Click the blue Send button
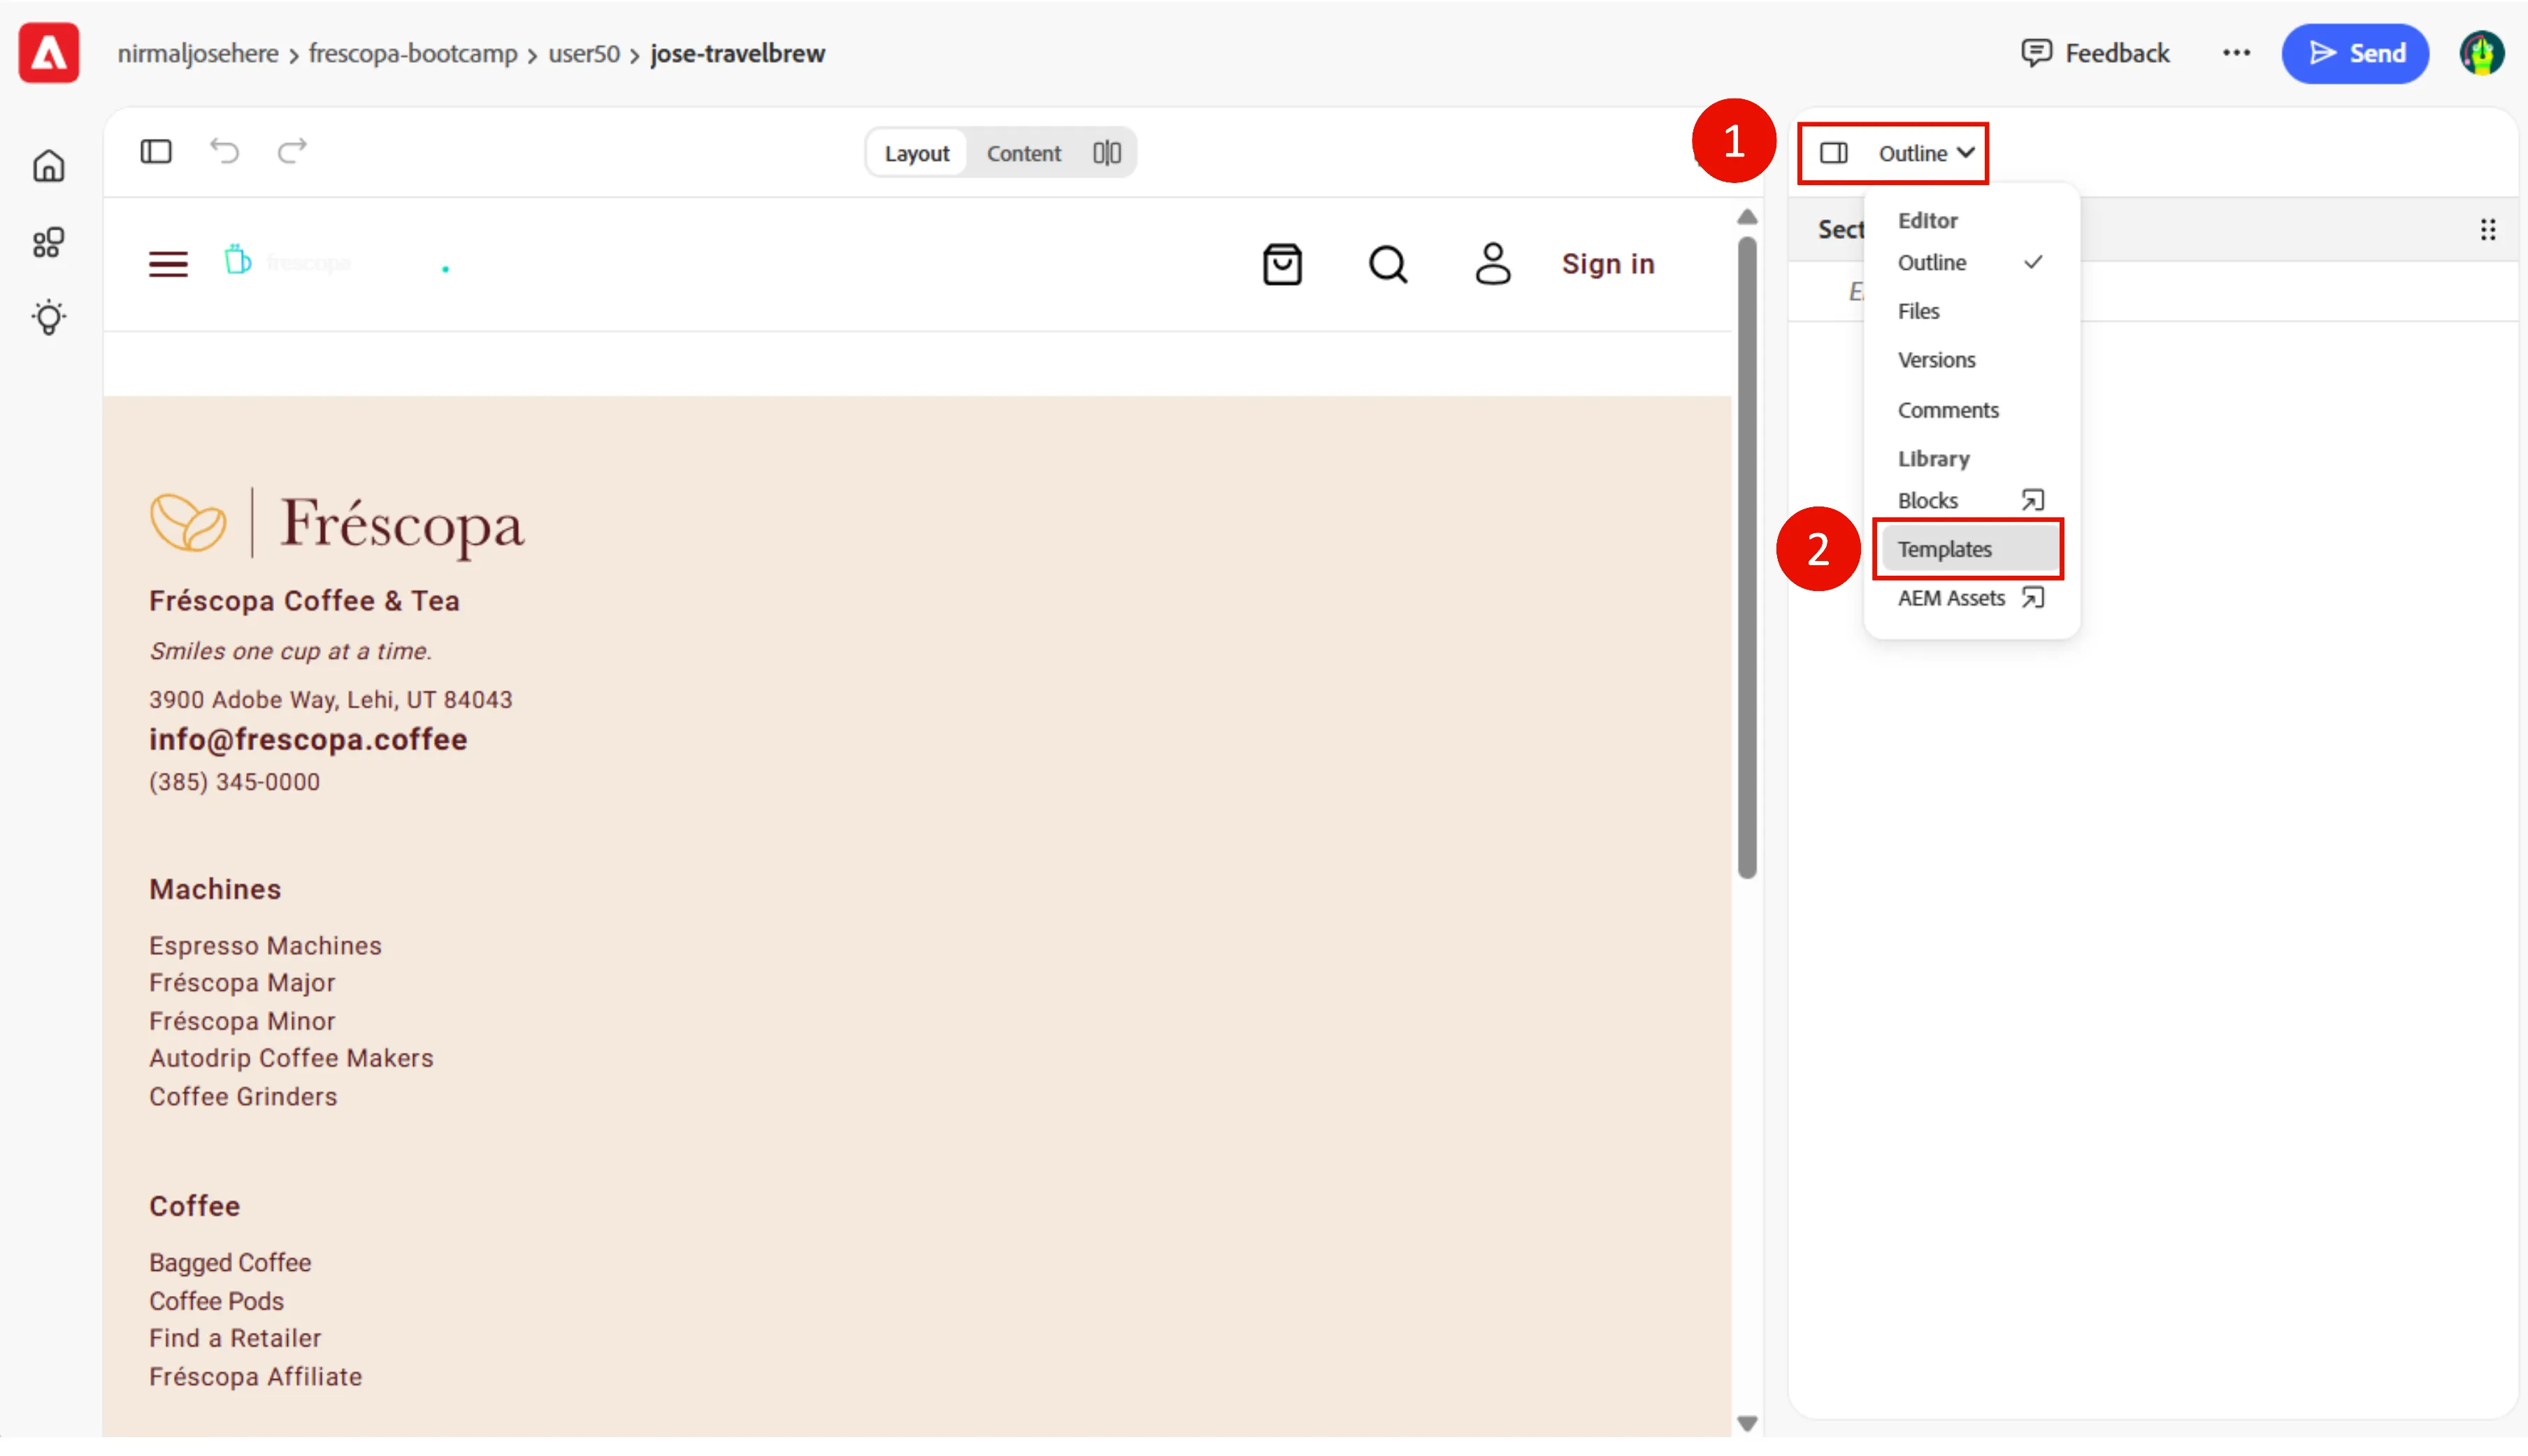The image size is (2528, 1456). point(2355,53)
